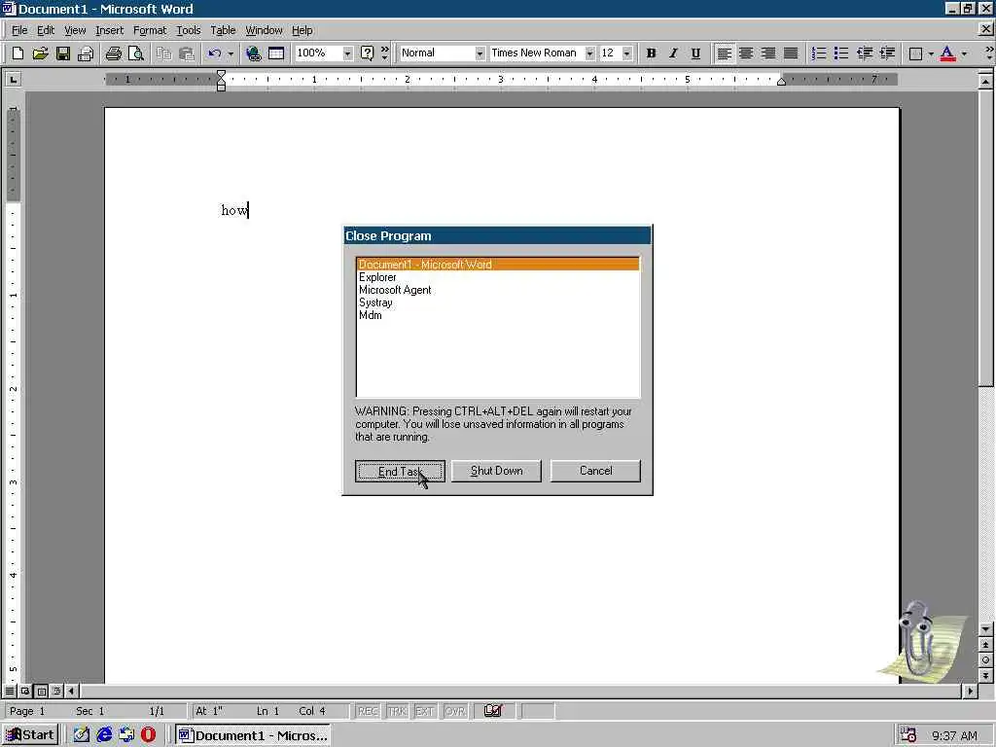Click the Open folder toolbar icon
Viewport: 996px width, 747px height.
40,53
